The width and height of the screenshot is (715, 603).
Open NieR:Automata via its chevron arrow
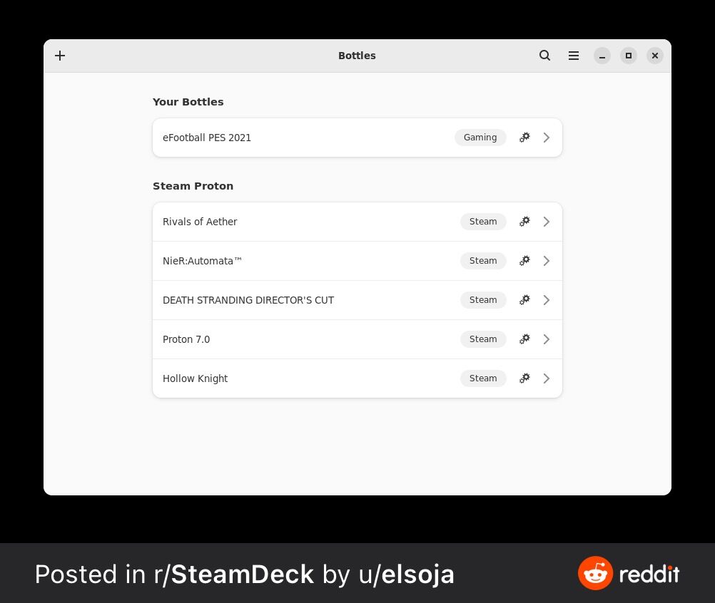[547, 261]
